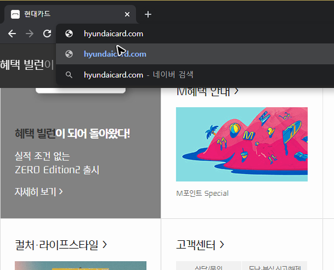Click the address bar with hyundaicard.com
The image size is (334, 270).
195,34
